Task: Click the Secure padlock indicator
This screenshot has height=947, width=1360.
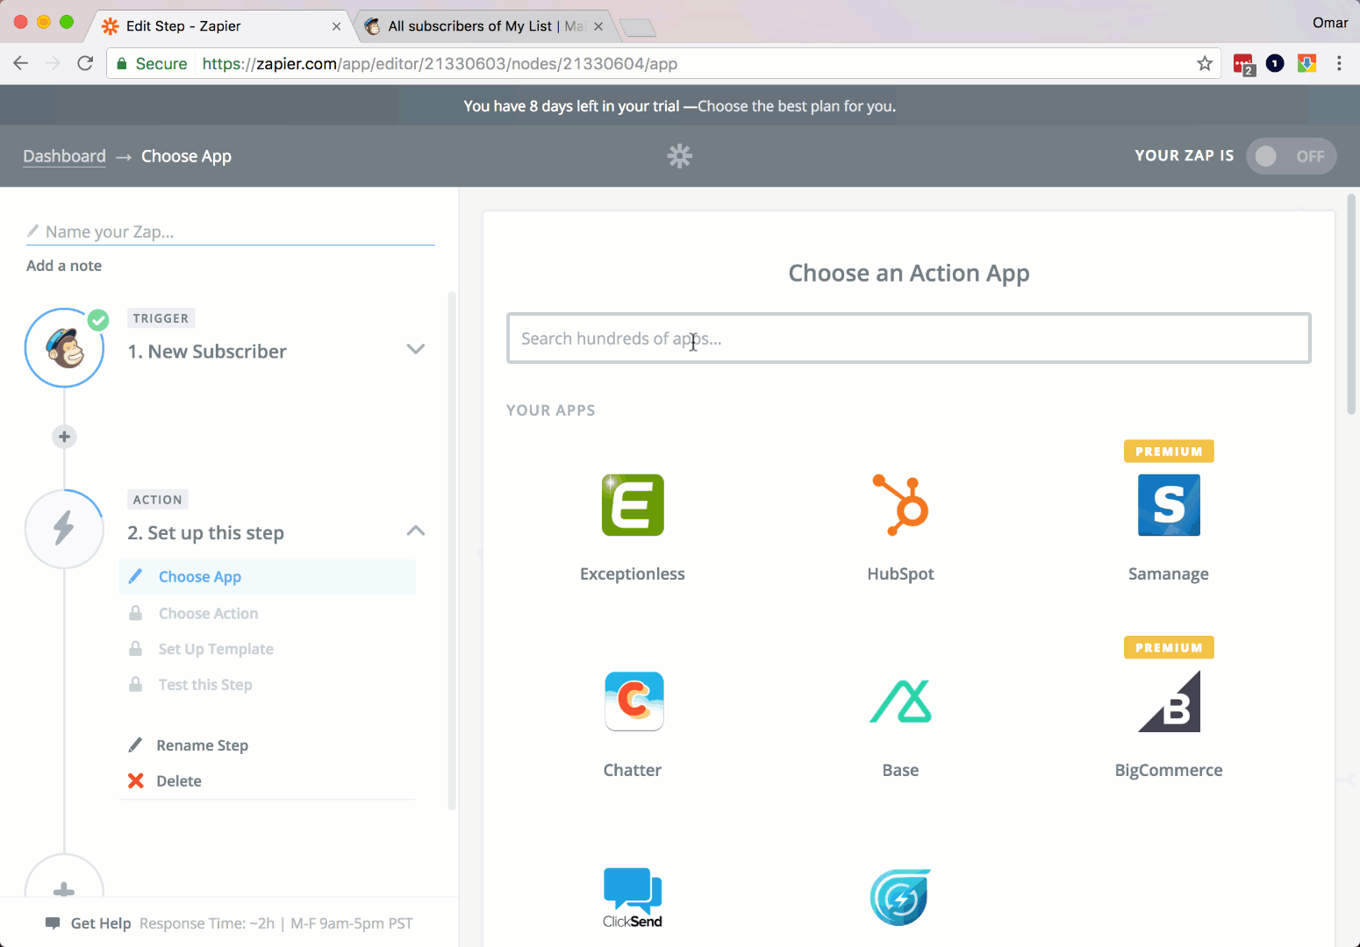Action: point(152,63)
